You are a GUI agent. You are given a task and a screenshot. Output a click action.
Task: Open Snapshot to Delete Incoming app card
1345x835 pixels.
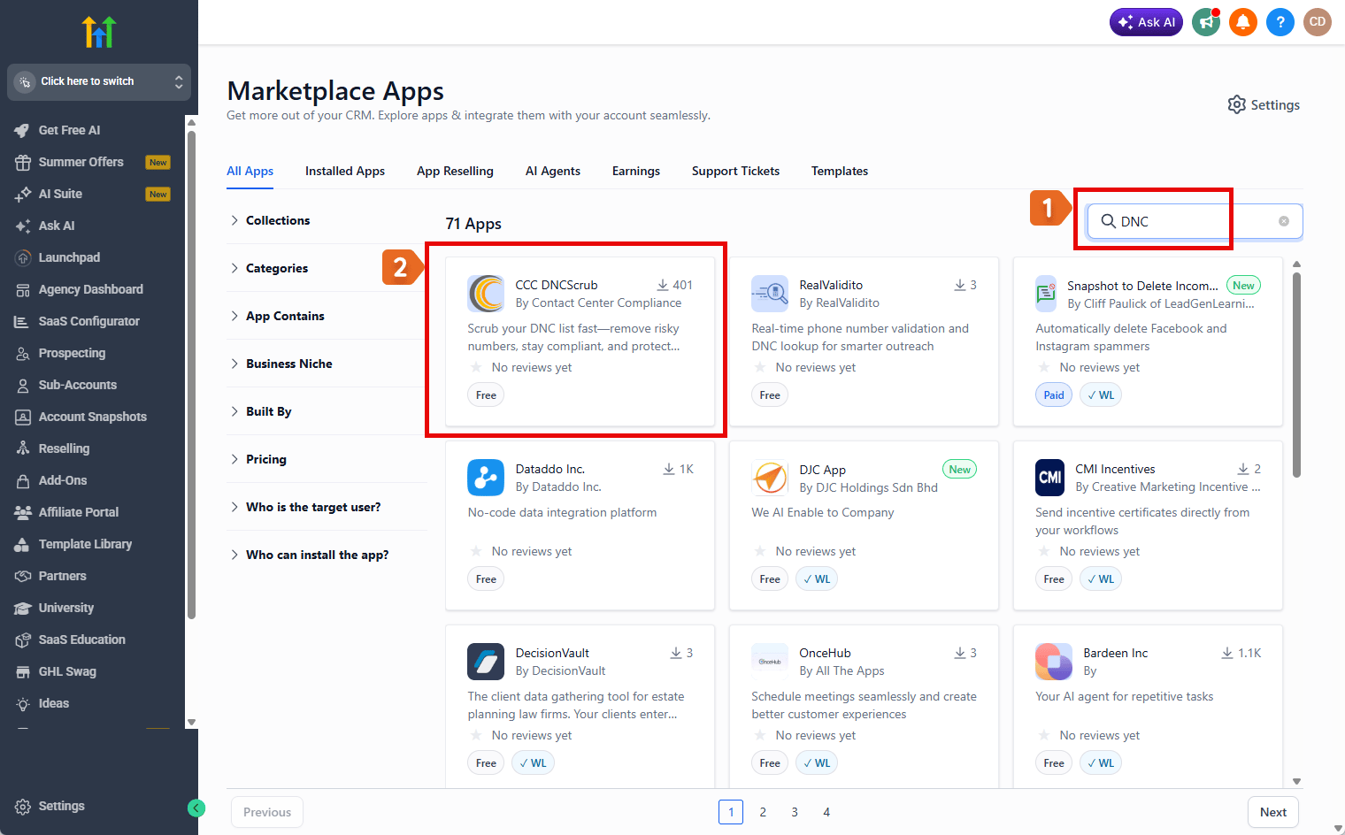tap(1148, 341)
